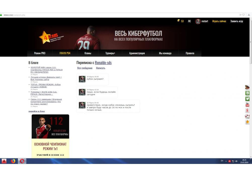Open network tray icon

point(233,161)
